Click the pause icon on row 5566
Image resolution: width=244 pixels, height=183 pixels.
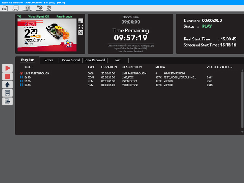[x=21, y=81]
